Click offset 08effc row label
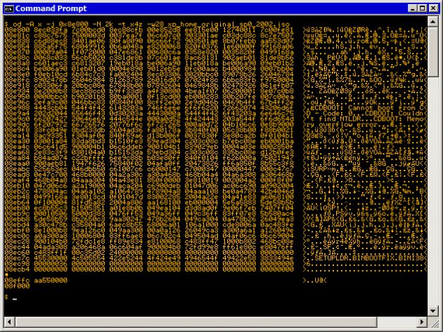The width and height of the screenshot is (443, 332). click(17, 280)
